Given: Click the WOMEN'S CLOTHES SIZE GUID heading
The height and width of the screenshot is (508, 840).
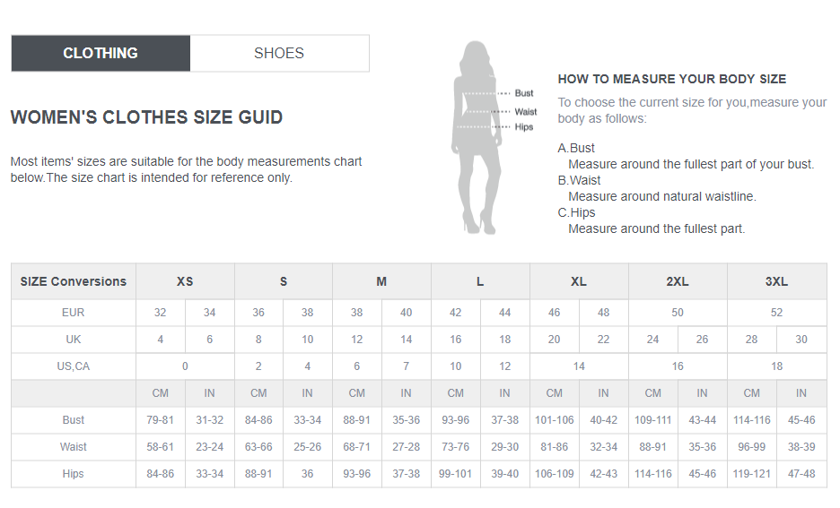Looking at the screenshot, I should [x=146, y=117].
